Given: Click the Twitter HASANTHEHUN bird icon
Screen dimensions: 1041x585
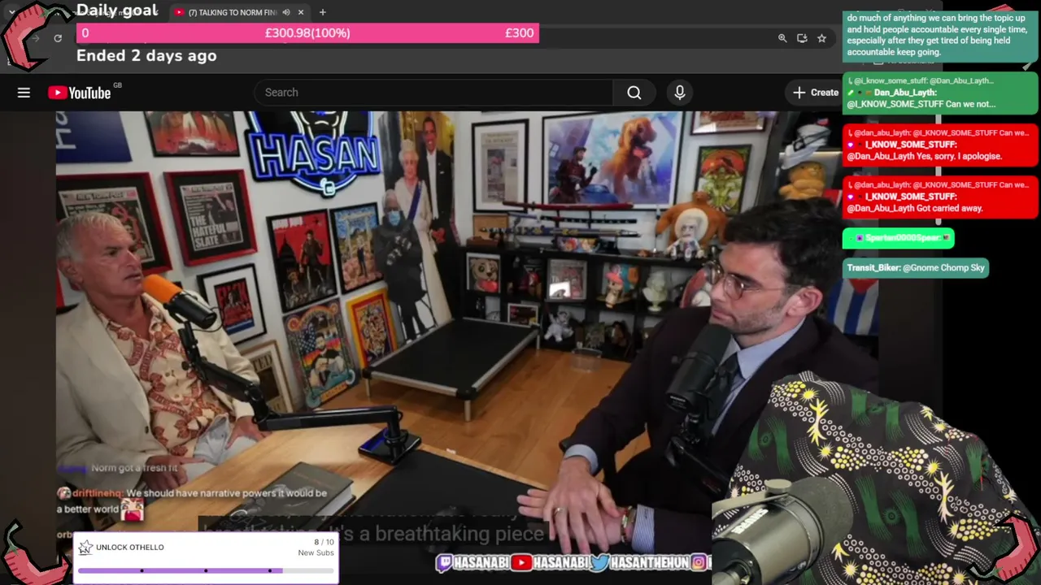Looking at the screenshot, I should (x=599, y=562).
